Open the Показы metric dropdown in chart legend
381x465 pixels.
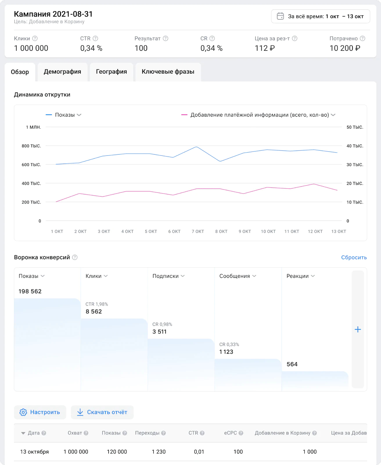click(x=79, y=115)
